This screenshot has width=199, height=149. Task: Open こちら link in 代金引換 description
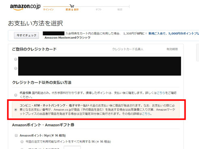click(x=161, y=93)
